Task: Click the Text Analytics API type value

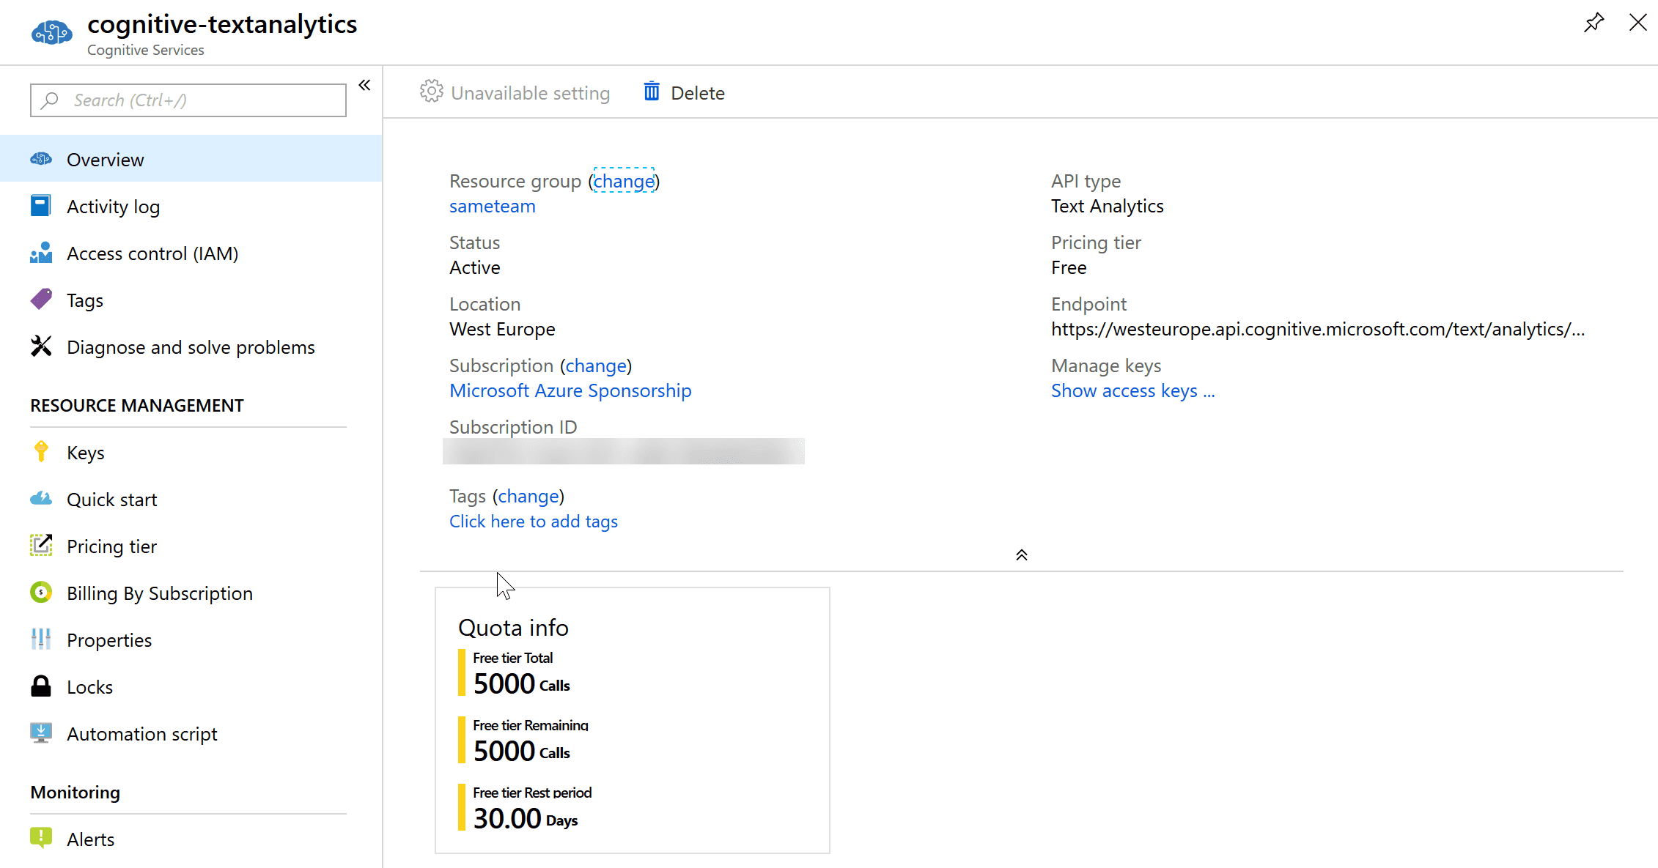Action: point(1107,206)
